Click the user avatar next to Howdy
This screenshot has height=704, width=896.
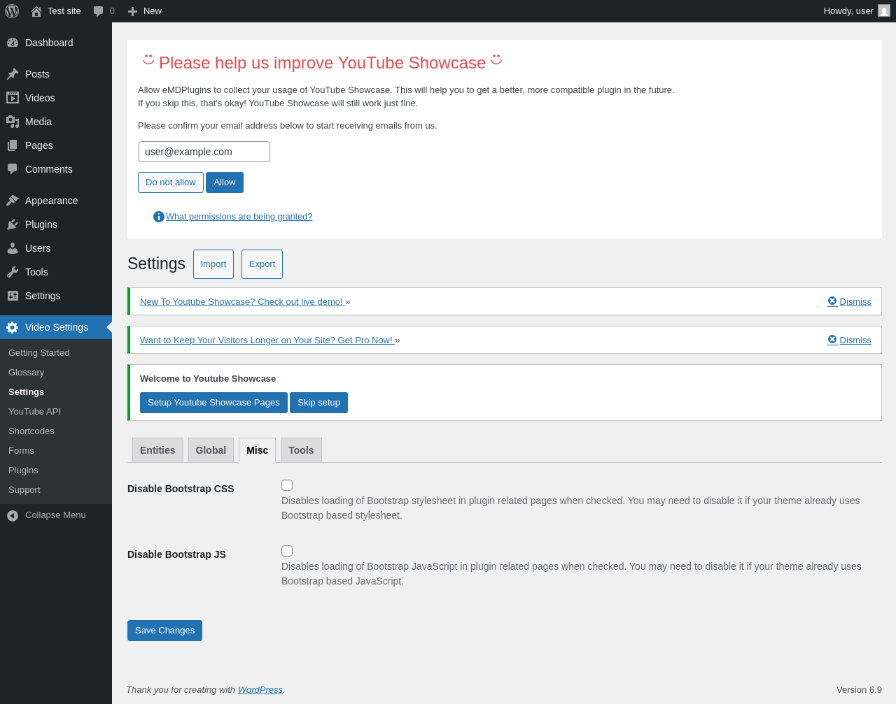click(883, 11)
